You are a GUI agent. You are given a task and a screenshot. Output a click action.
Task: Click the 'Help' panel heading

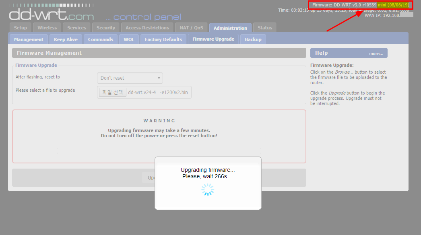tap(322, 53)
